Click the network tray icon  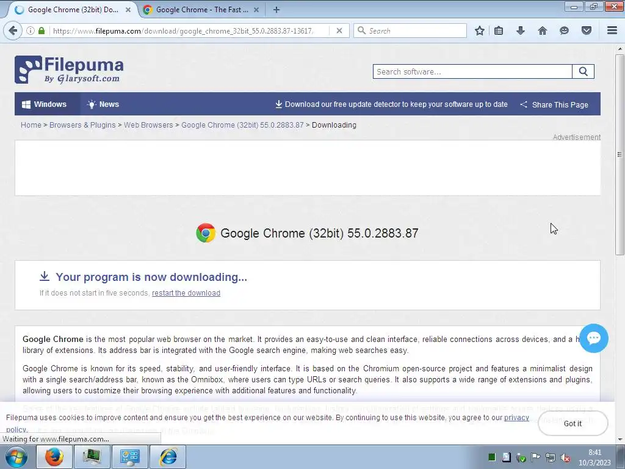tap(551, 458)
